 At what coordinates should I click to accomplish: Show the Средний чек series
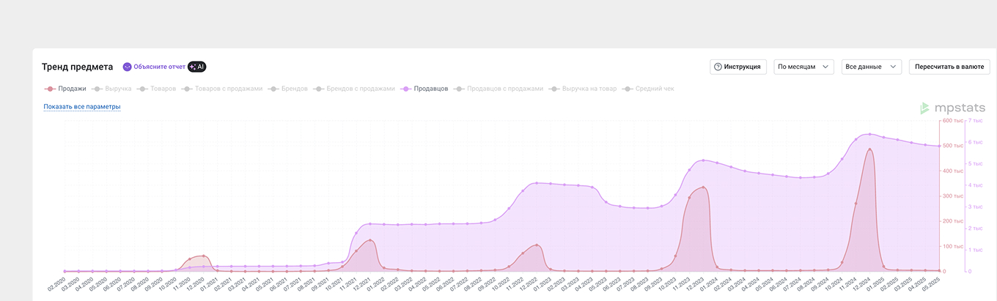[649, 89]
